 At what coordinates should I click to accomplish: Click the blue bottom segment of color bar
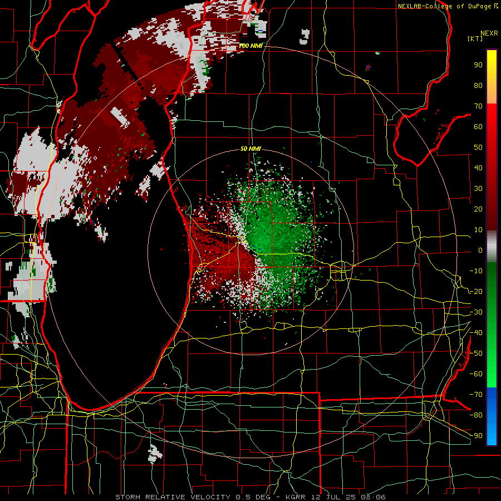point(492,416)
